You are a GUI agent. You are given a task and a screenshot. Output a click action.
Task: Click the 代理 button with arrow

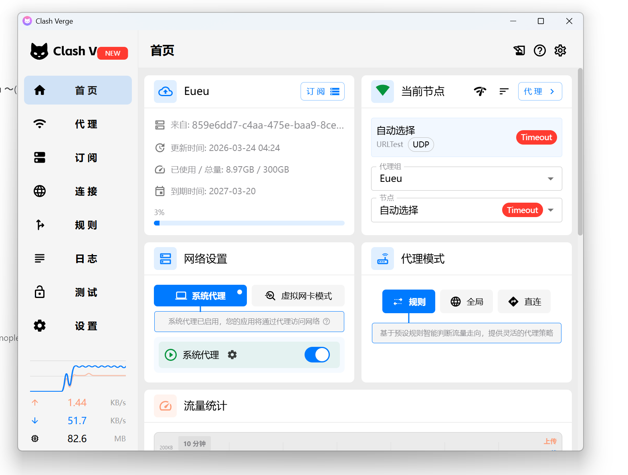(539, 92)
